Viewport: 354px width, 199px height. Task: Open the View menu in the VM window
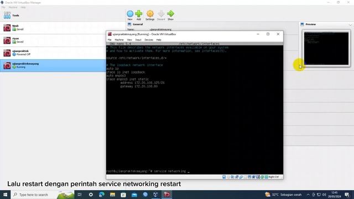[129, 40]
